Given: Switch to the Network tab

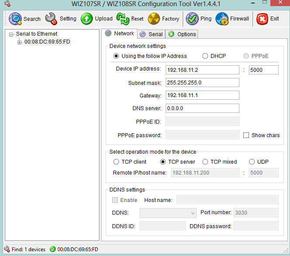Looking at the screenshot, I should pyautogui.click(x=119, y=34).
